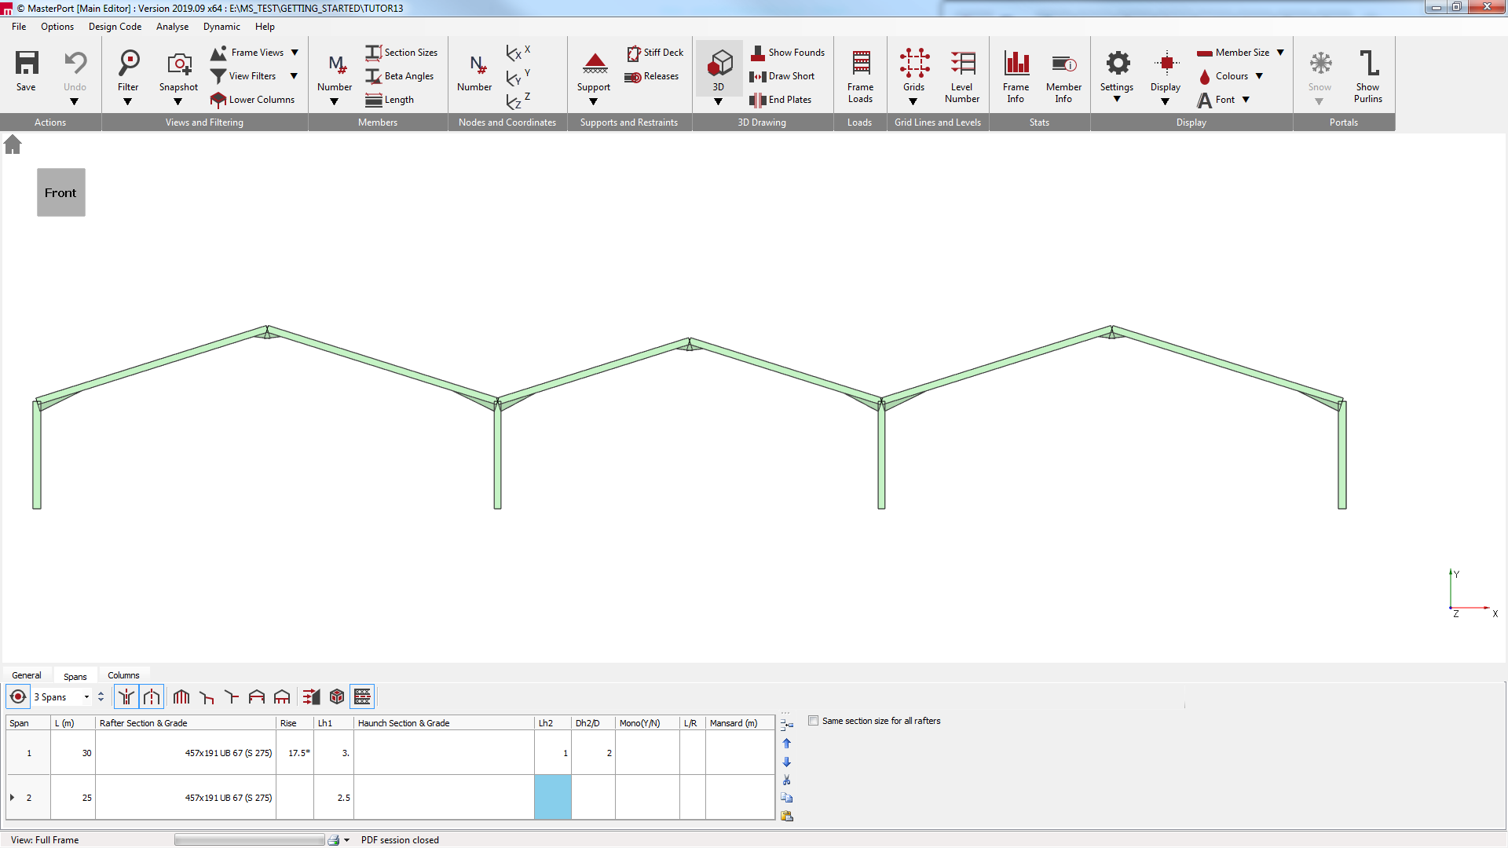Click Show Purlins icon

point(1368,64)
